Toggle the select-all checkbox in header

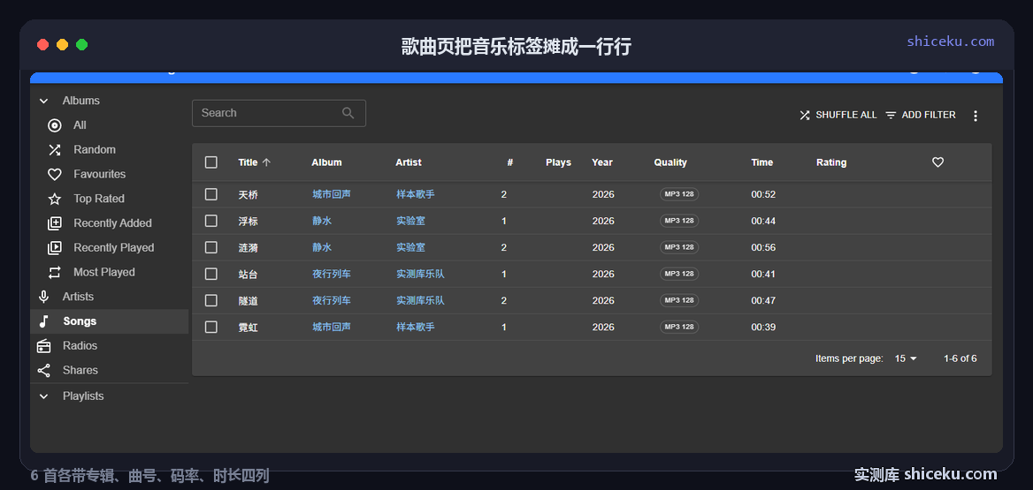pos(210,162)
